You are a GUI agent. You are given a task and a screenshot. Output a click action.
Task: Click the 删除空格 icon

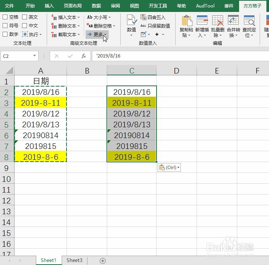90,25
